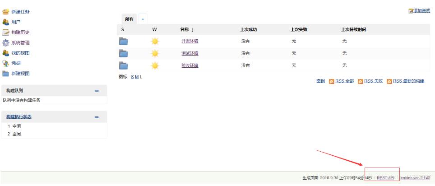
Task: Sort the table by 名称 column
Action: [x=186, y=30]
